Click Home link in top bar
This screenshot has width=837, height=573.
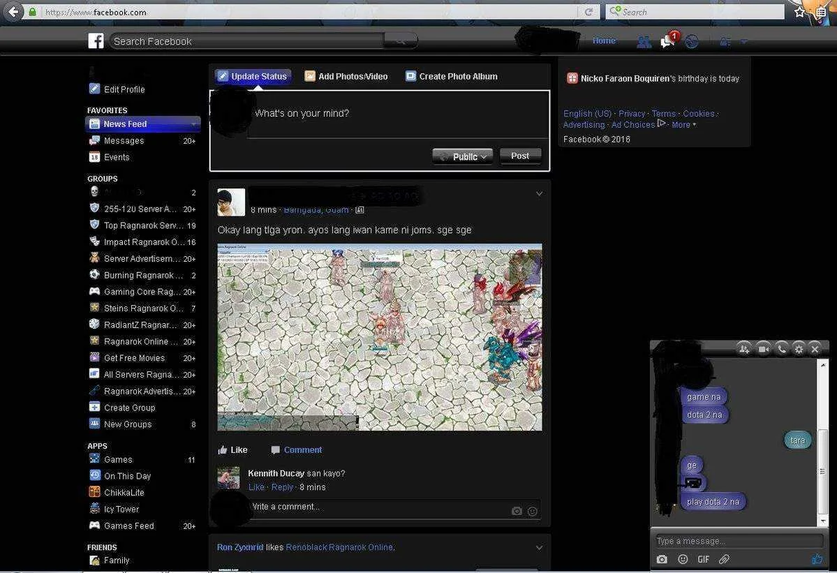[x=604, y=40]
